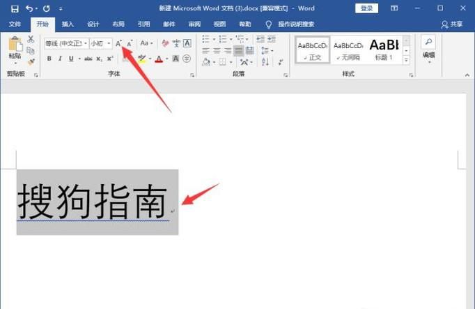
Task: Open the Borders dropdown arrow
Action: coord(231,62)
